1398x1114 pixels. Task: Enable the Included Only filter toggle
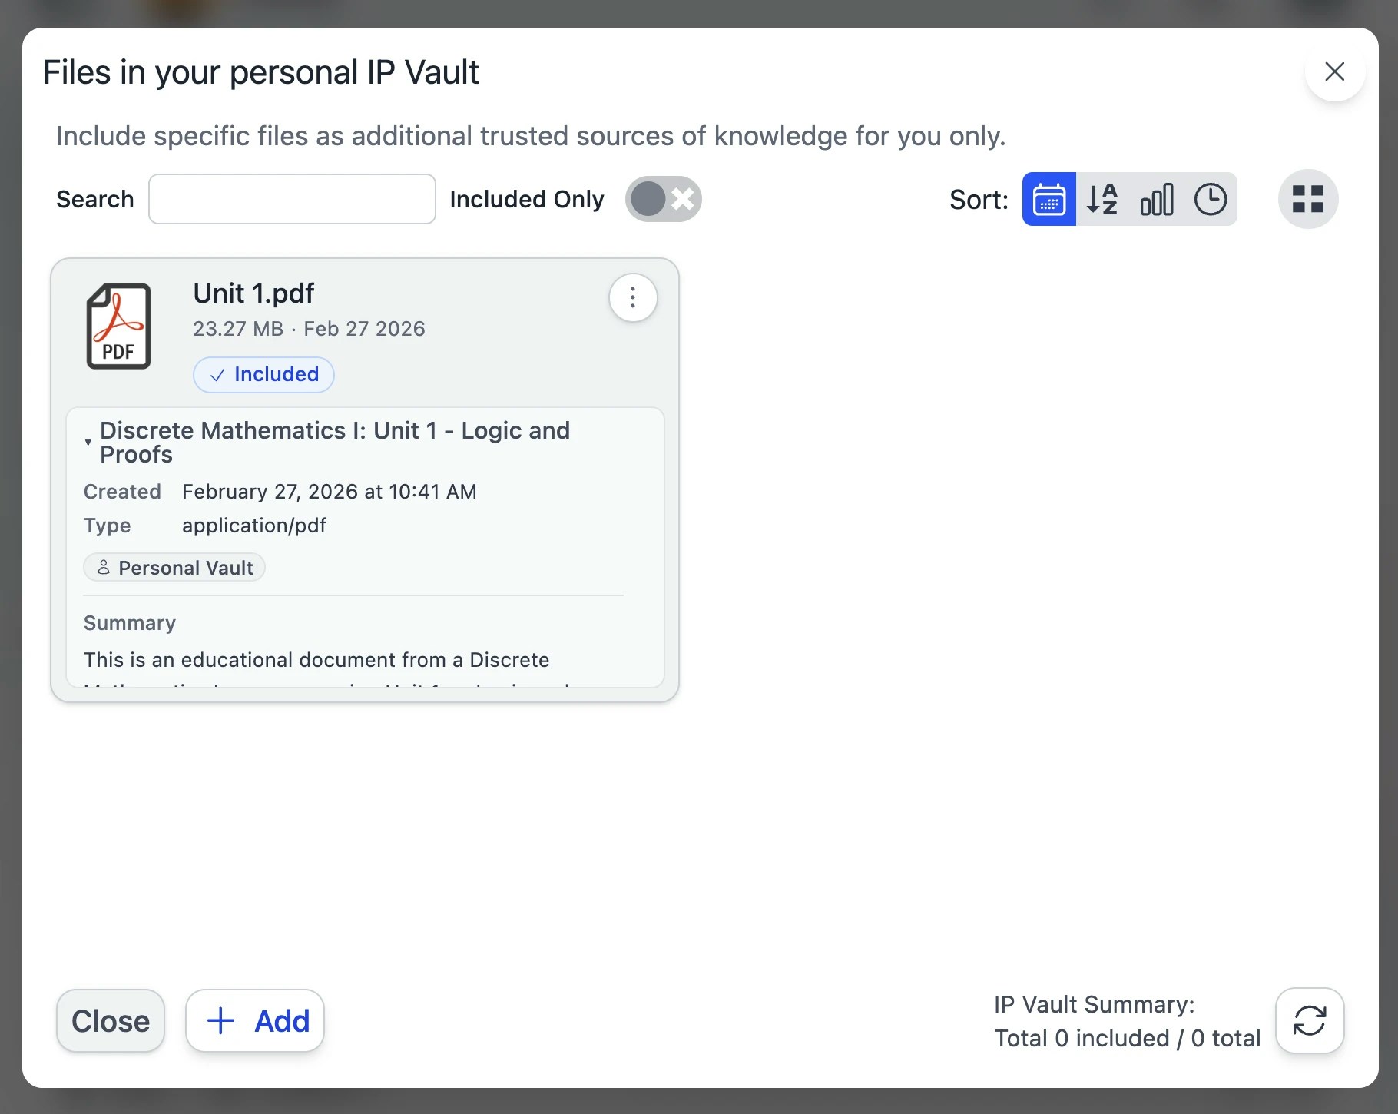click(x=663, y=199)
